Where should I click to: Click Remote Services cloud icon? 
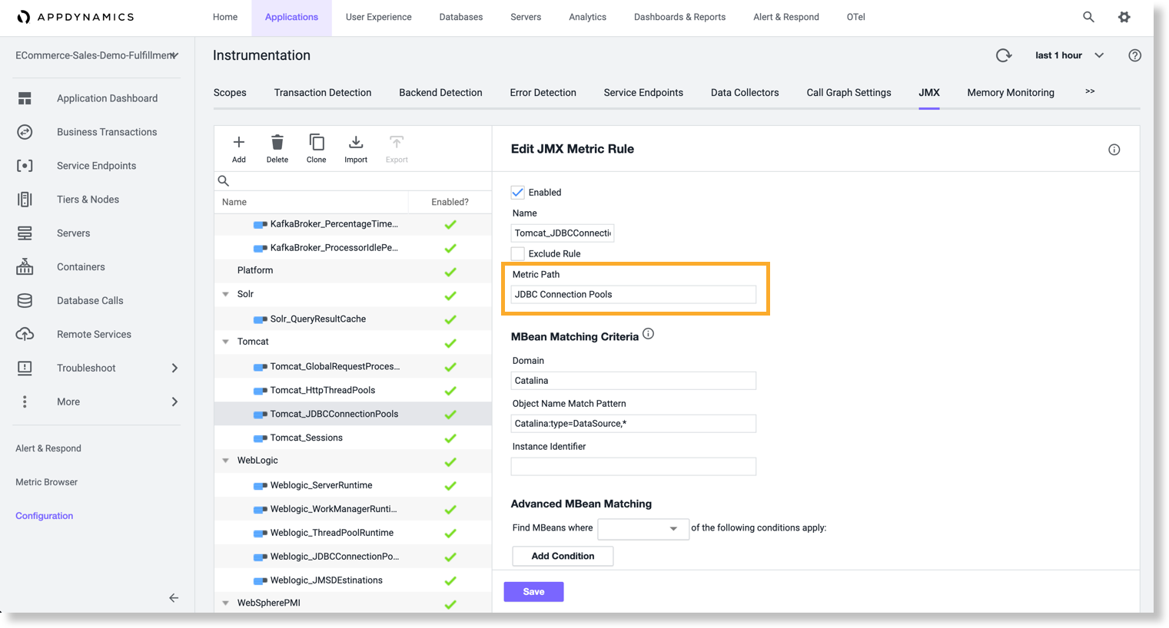click(x=25, y=335)
